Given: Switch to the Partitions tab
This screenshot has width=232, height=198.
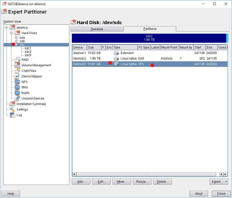Looking at the screenshot, I should (x=150, y=29).
